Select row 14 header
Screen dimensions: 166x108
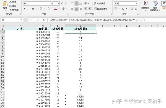[x=2, y=69]
